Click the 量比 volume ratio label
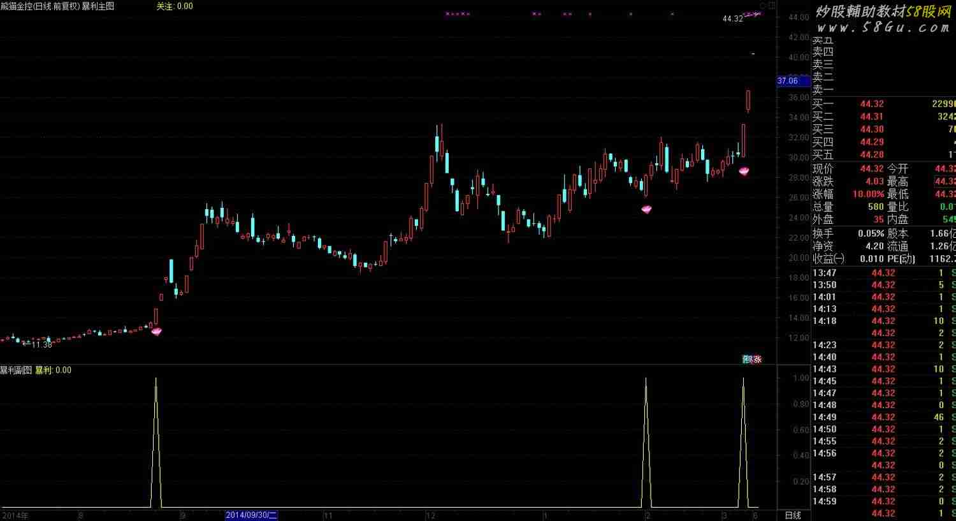956x521 pixels. [897, 207]
